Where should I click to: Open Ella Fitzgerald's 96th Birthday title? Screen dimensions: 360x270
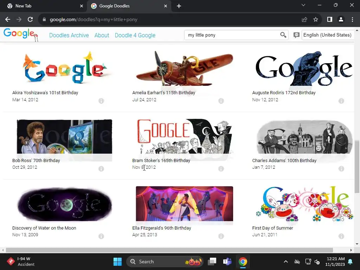162,228
